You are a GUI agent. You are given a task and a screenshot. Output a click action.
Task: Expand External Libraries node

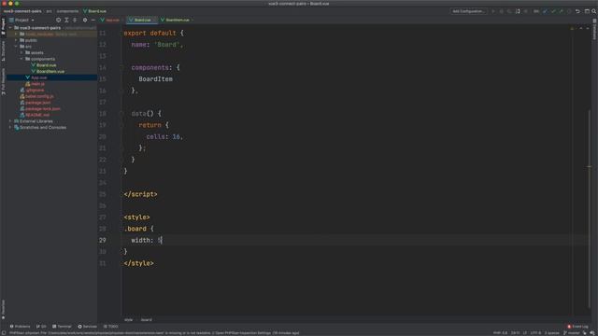pyautogui.click(x=10, y=121)
